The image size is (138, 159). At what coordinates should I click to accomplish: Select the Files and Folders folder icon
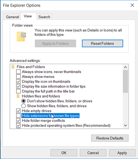[x=13, y=67]
